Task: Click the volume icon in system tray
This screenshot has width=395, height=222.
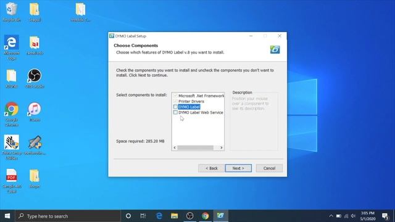Action: [x=353, y=216]
